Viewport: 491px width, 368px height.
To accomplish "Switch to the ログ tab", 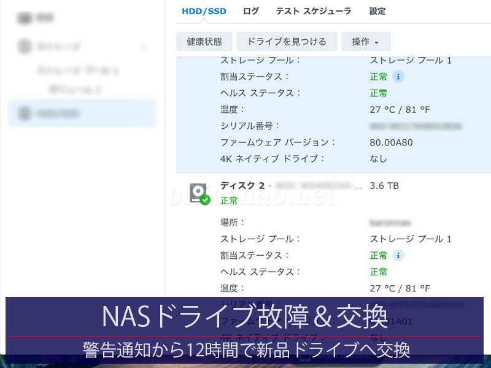I will pyautogui.click(x=251, y=11).
